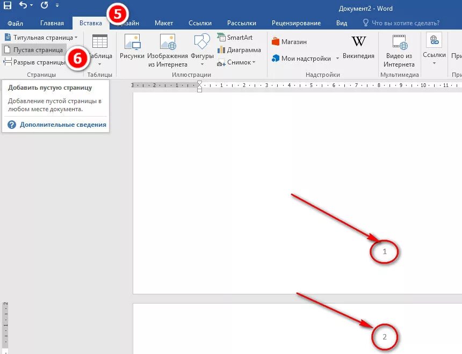The image size is (462, 354).
Task: Click the Таблица grid icon
Action: 100,41
